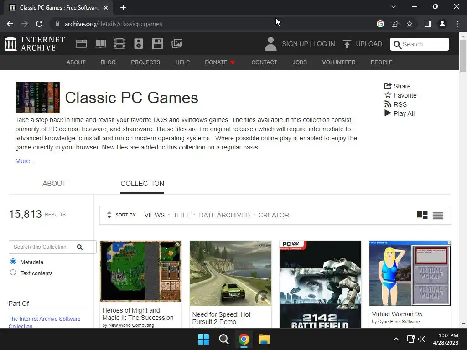Viewport: 467px width, 350px height.
Task: Click the address bar URL
Action: [113, 24]
